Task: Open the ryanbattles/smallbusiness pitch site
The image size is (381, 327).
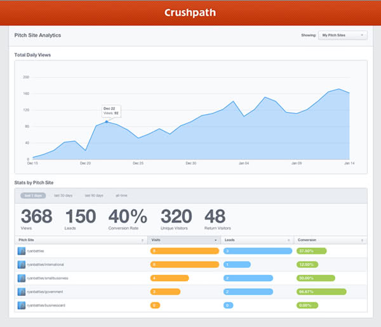Action: [48, 278]
